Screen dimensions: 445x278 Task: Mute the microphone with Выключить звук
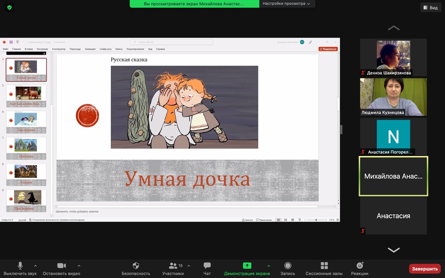pyautogui.click(x=20, y=269)
